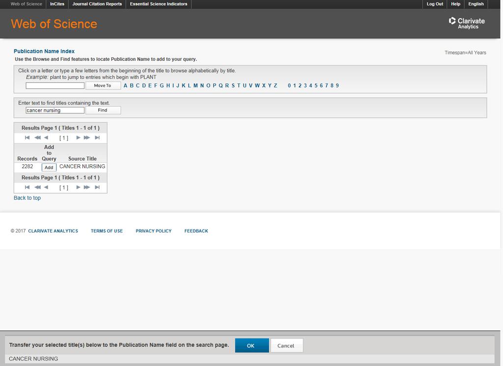Click the CANCER NURSING source title cell
This screenshot has width=503, height=366.
tap(82, 166)
